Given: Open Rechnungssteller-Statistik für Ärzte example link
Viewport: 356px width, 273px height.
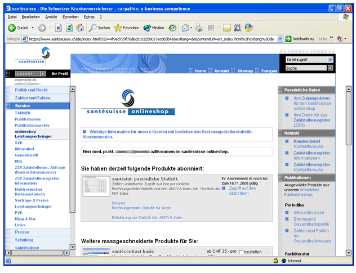Looking at the screenshot, I should point(141,208).
